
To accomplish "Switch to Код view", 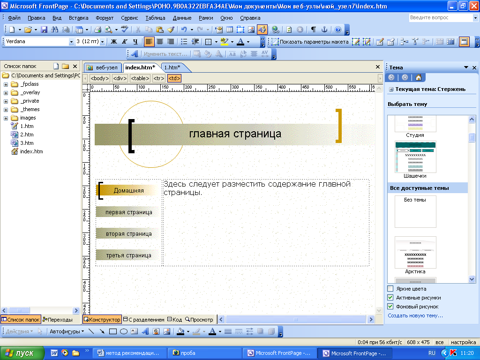I will (174, 319).
